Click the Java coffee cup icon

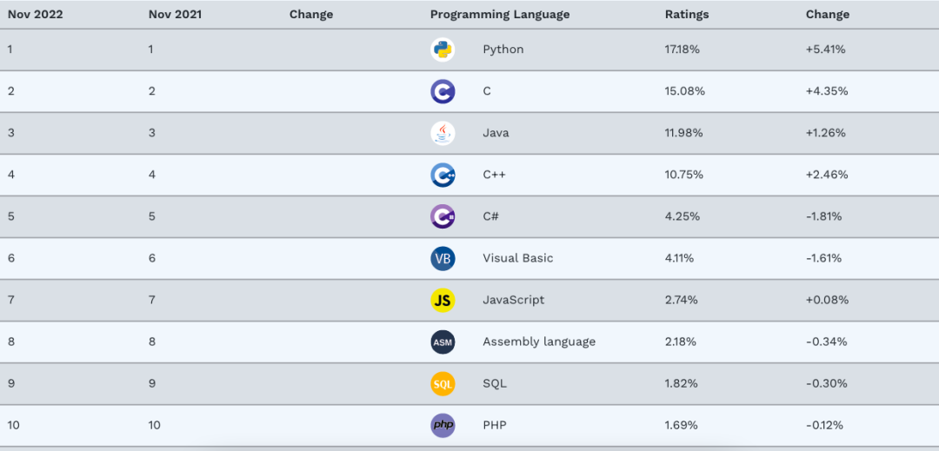tap(443, 133)
